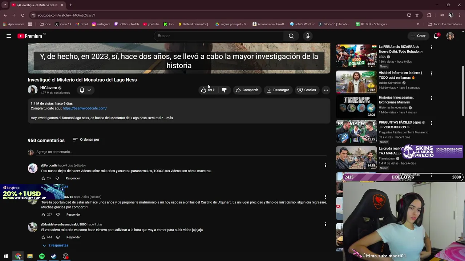The width and height of the screenshot is (465, 261).
Task: Open Todos los marcadores folder
Action: [x=445, y=24]
